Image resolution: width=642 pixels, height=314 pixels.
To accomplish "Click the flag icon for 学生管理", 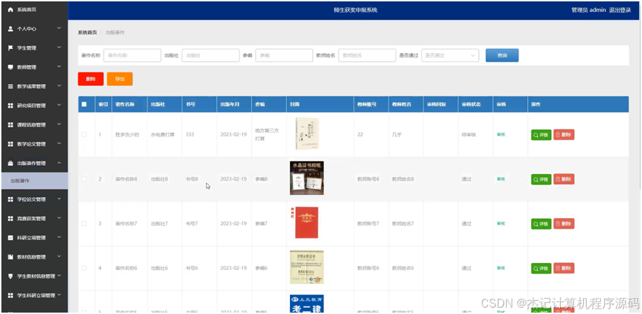I will 11,48.
